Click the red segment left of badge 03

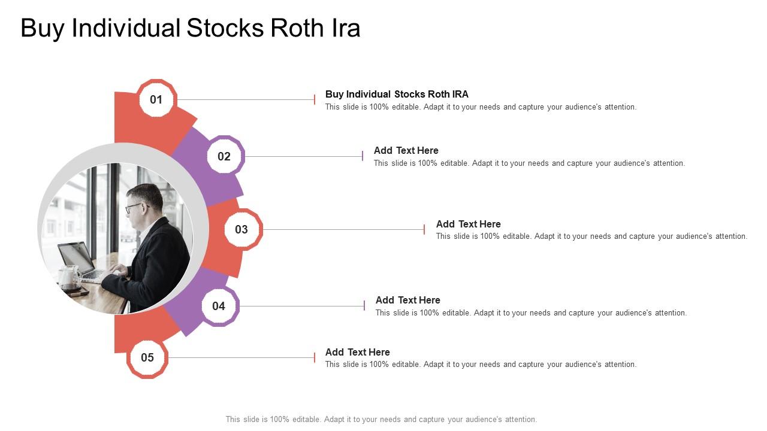[x=222, y=251]
